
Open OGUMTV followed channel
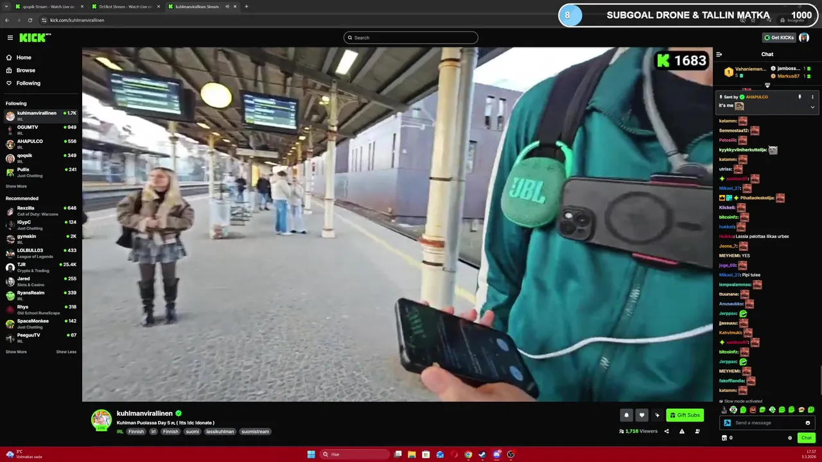click(x=41, y=130)
